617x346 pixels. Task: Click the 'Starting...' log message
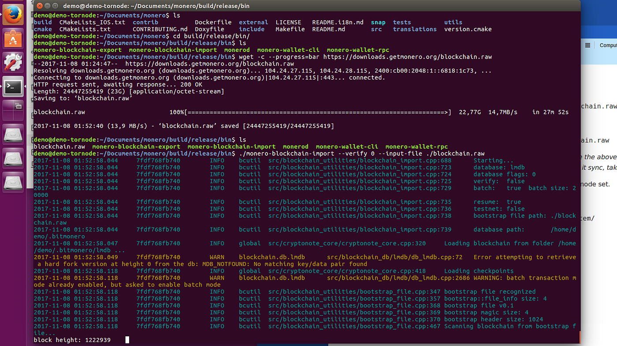[494, 160]
